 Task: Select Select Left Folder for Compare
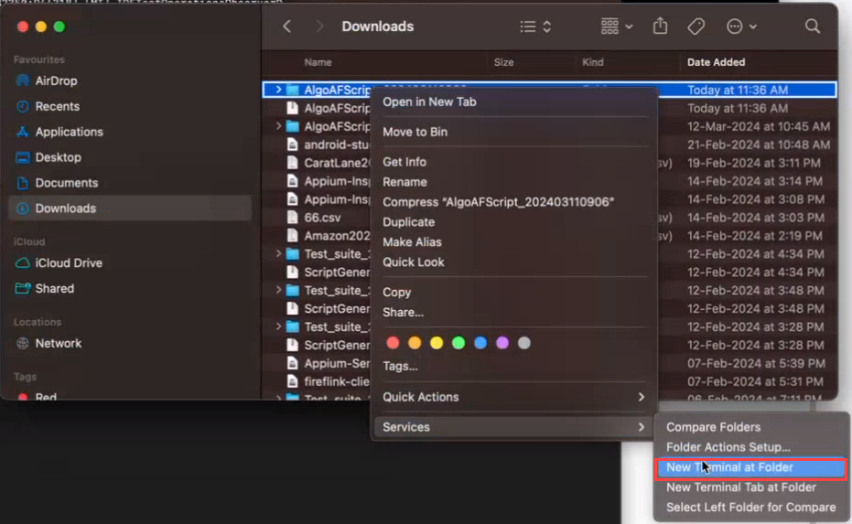[751, 508]
